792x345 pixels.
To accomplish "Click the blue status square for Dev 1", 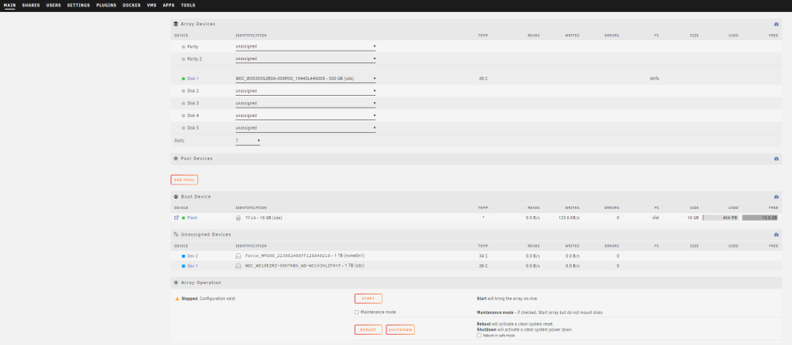I will 184,266.
